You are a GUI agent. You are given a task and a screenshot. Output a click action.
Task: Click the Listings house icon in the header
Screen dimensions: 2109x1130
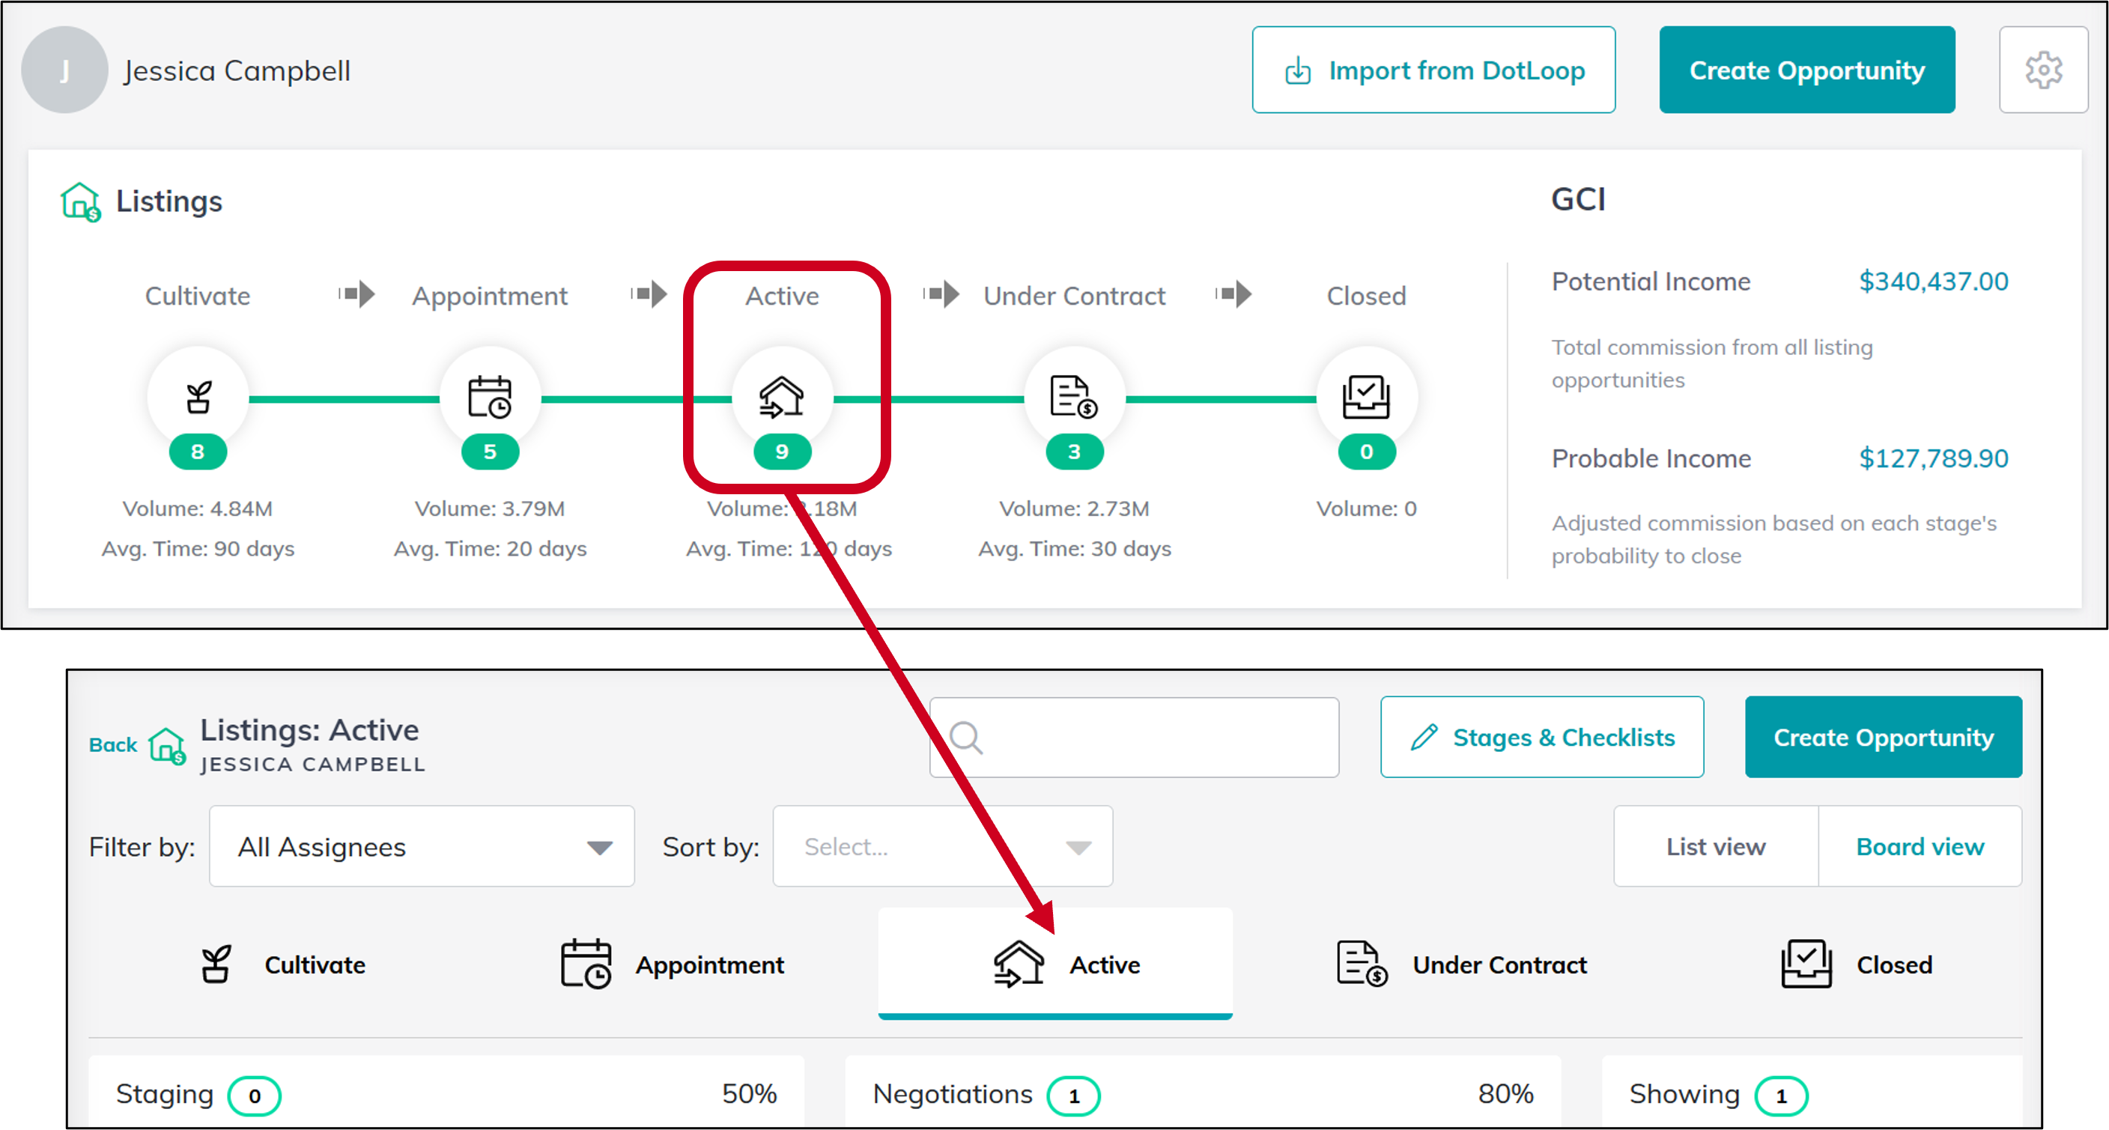click(79, 201)
